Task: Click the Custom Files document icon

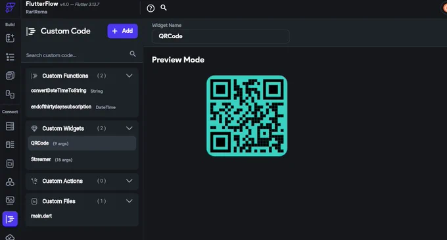Action: pos(34,201)
